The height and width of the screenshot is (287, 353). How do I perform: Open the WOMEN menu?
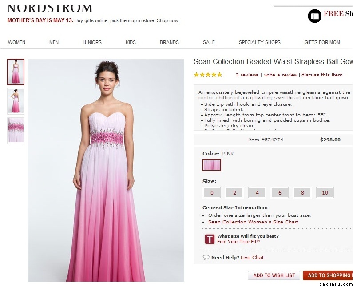[17, 42]
